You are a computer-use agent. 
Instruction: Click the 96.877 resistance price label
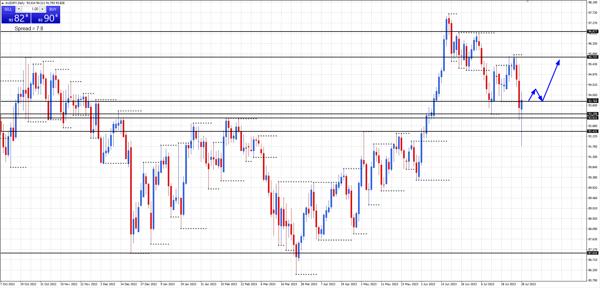593,31
